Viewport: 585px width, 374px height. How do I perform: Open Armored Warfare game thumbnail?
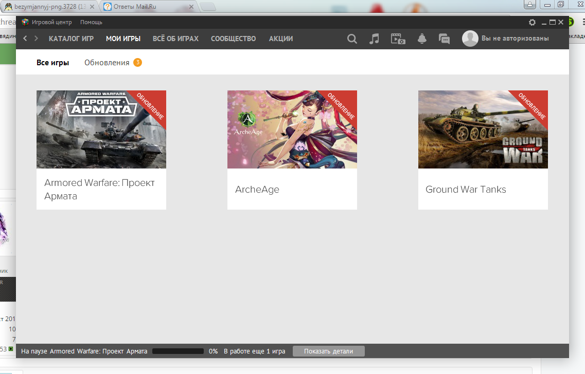pyautogui.click(x=101, y=129)
